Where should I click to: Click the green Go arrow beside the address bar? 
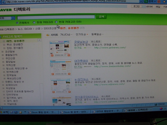tap(146, 1)
